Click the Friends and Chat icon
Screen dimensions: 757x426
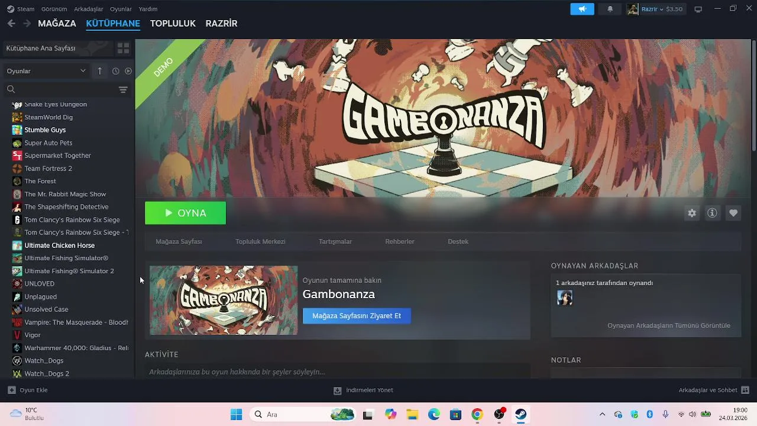coord(745,390)
